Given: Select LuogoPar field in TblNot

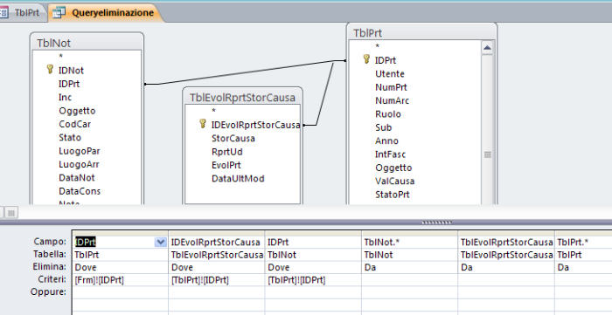Looking at the screenshot, I should (x=80, y=151).
